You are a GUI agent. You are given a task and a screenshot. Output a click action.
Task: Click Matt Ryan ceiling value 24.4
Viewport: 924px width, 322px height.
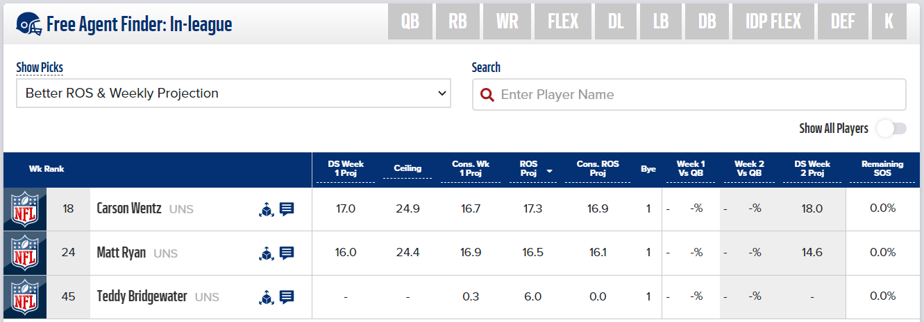click(x=408, y=253)
